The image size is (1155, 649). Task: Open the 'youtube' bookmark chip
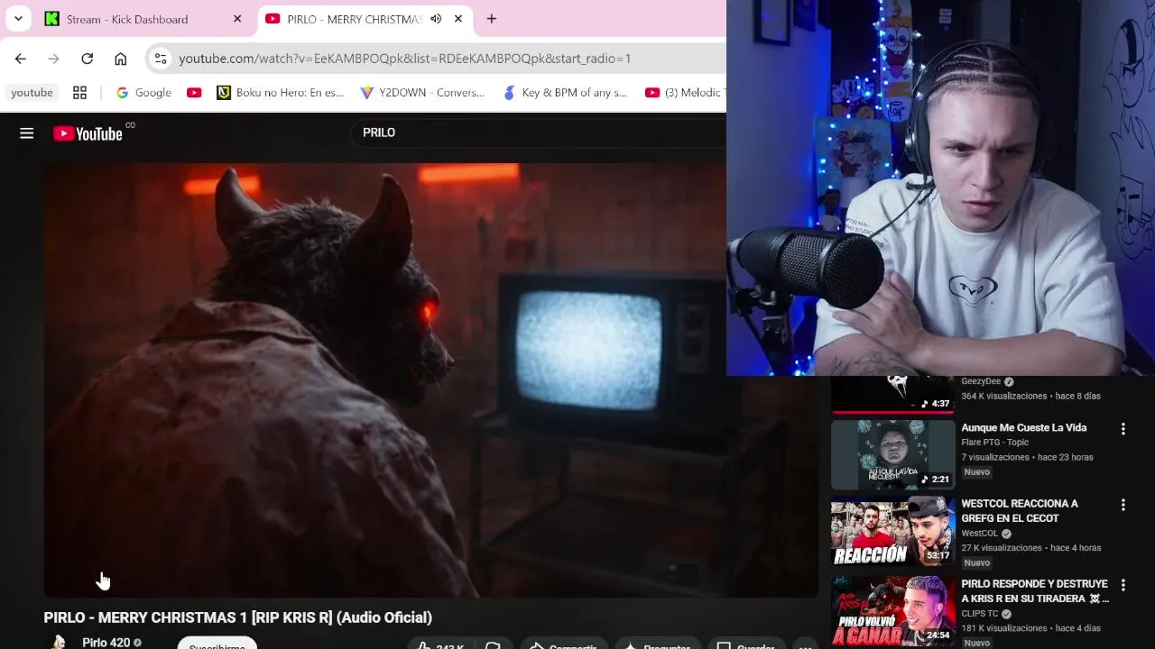[x=32, y=93]
